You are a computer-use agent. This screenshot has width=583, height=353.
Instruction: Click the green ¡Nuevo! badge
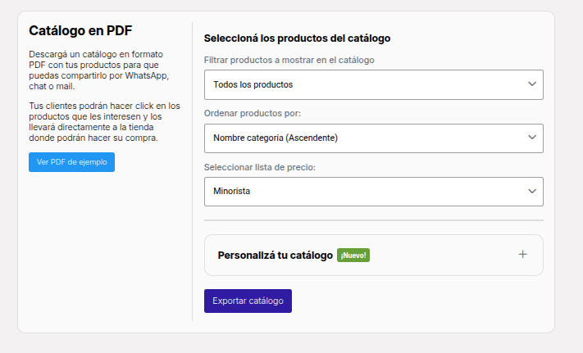point(353,256)
